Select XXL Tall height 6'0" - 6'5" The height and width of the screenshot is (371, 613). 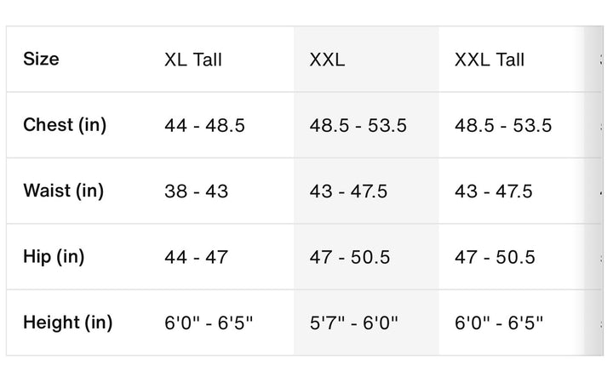pyautogui.click(x=499, y=323)
